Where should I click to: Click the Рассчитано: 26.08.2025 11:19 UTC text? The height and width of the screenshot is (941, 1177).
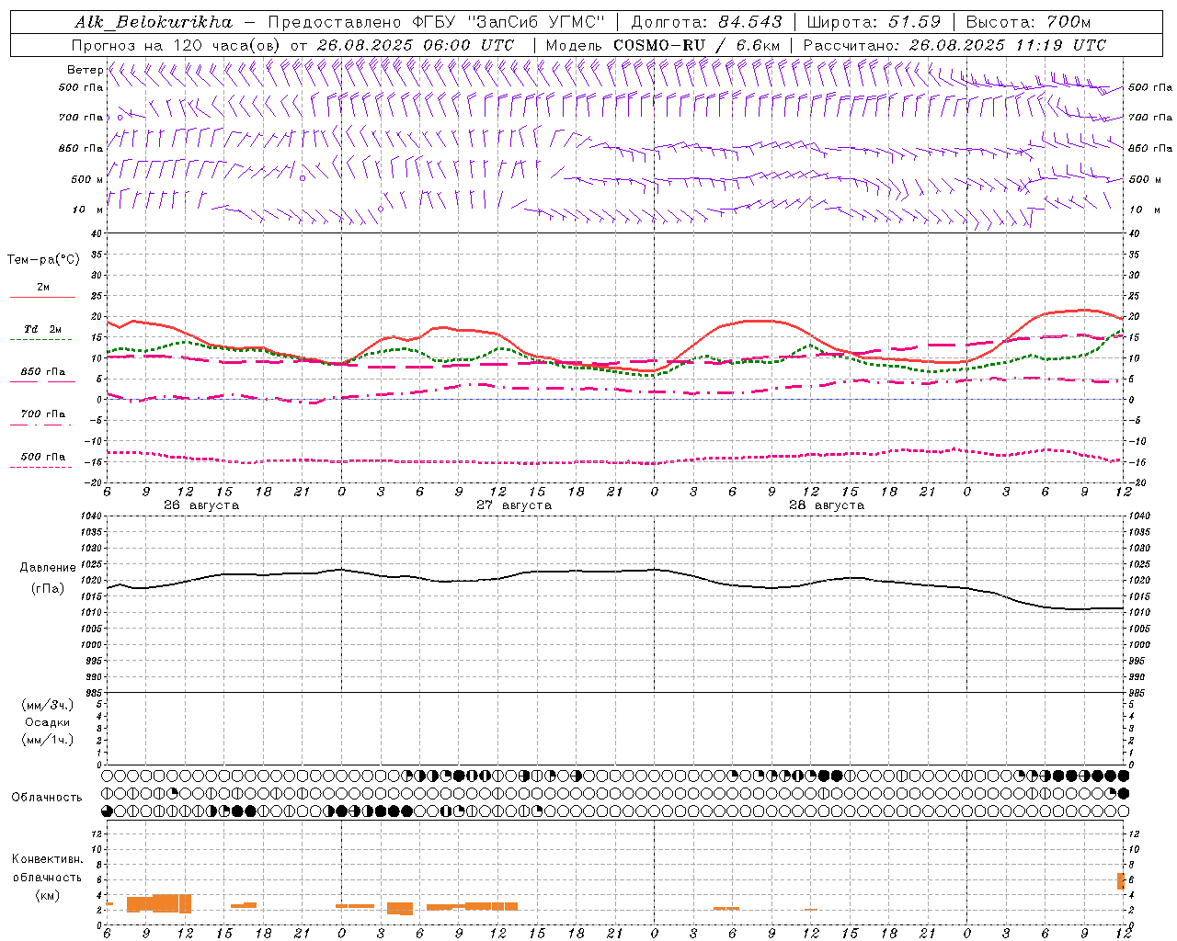pos(954,45)
